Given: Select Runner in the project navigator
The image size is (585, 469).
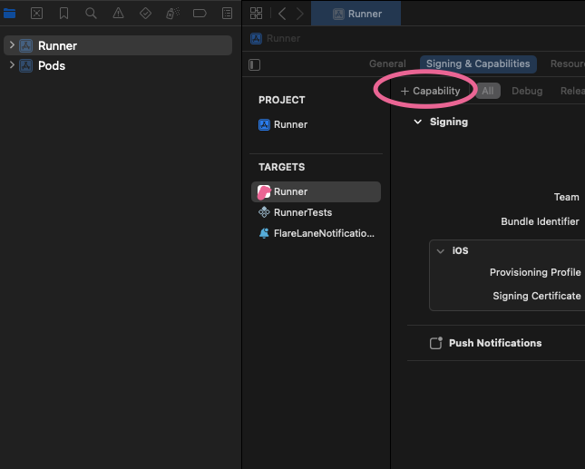Looking at the screenshot, I should pyautogui.click(x=118, y=45).
